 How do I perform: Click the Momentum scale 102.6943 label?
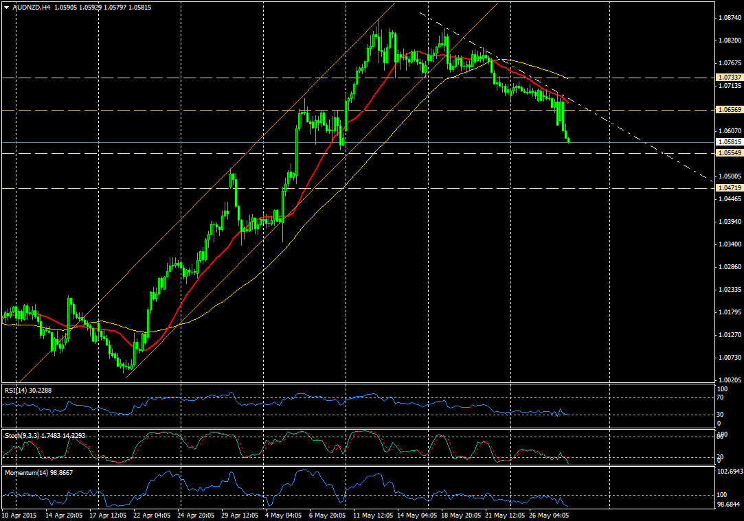pos(729,472)
